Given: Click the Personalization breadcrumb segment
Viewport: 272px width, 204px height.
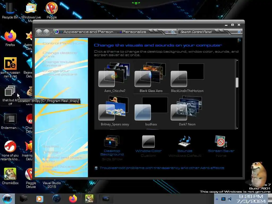Looking at the screenshot, I should coord(136,32).
